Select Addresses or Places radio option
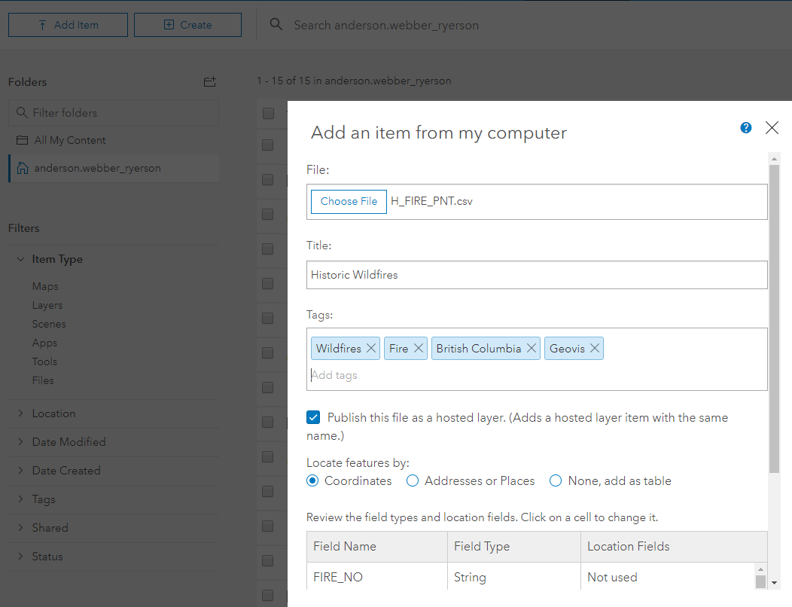This screenshot has height=607, width=792. coord(413,480)
